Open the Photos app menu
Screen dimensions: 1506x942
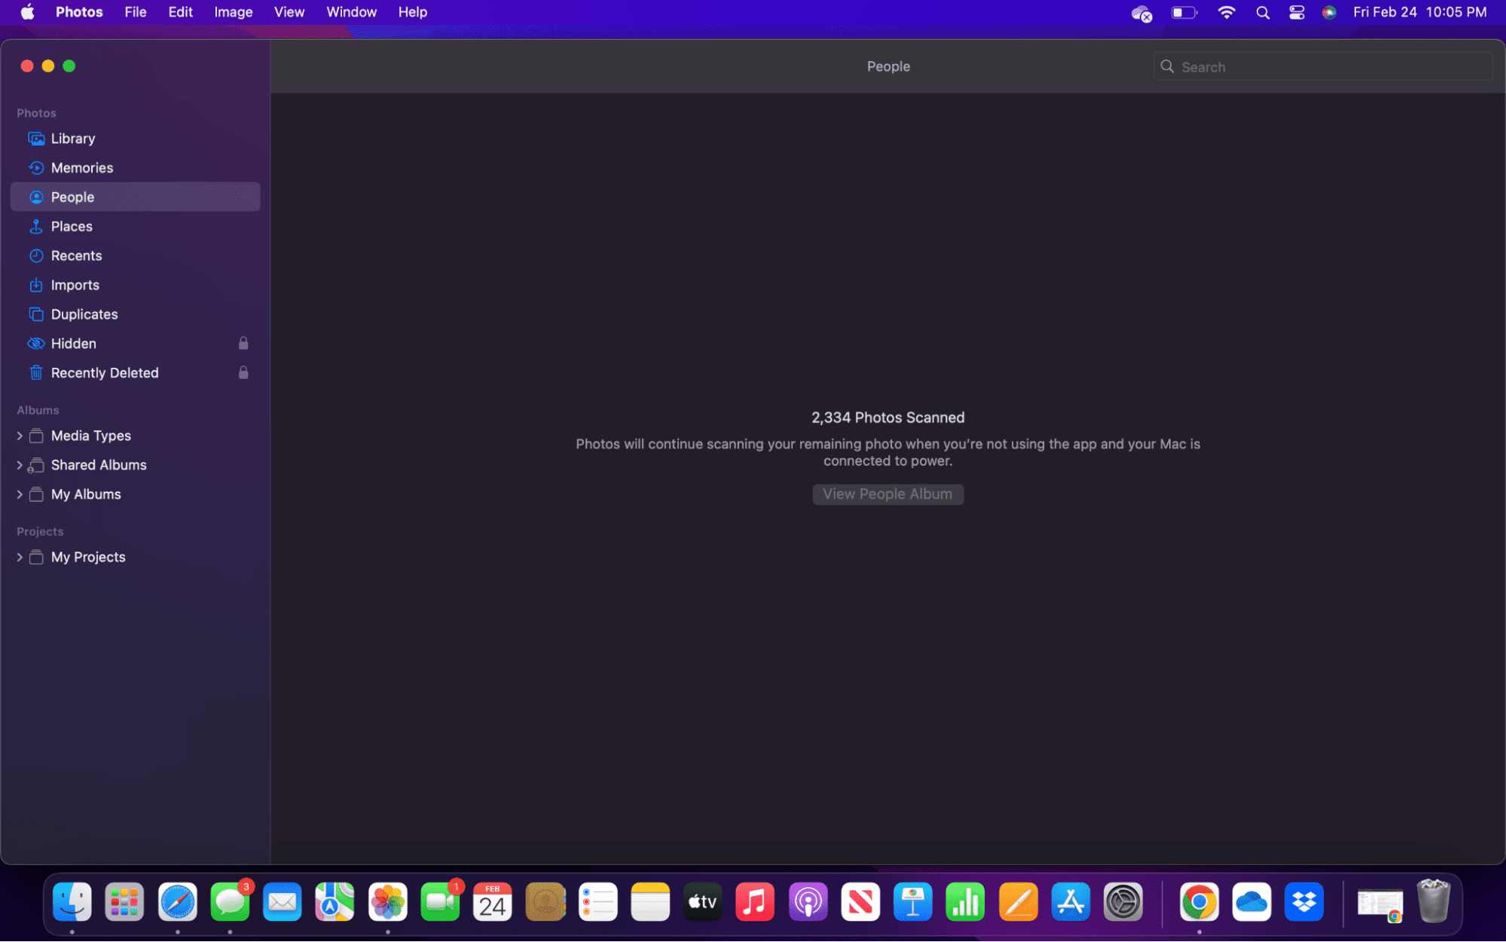(x=79, y=12)
